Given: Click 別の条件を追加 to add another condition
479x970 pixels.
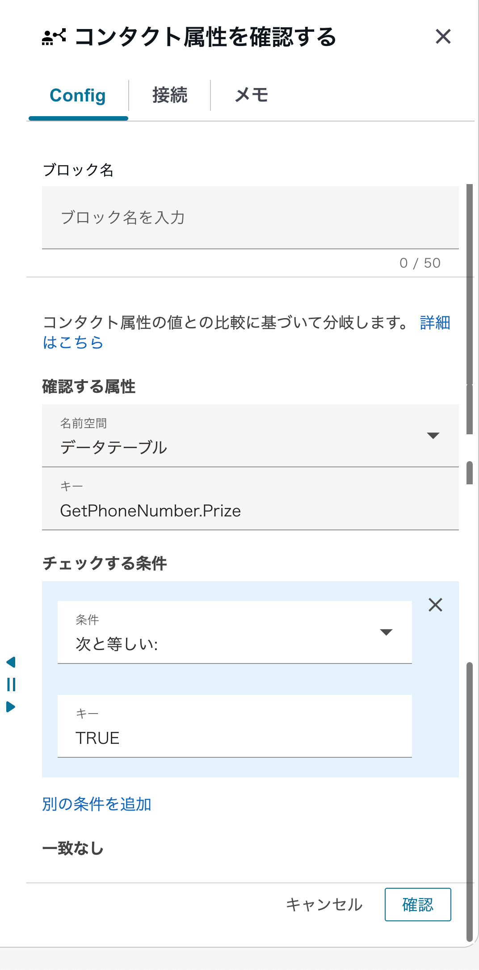Looking at the screenshot, I should pyautogui.click(x=97, y=803).
